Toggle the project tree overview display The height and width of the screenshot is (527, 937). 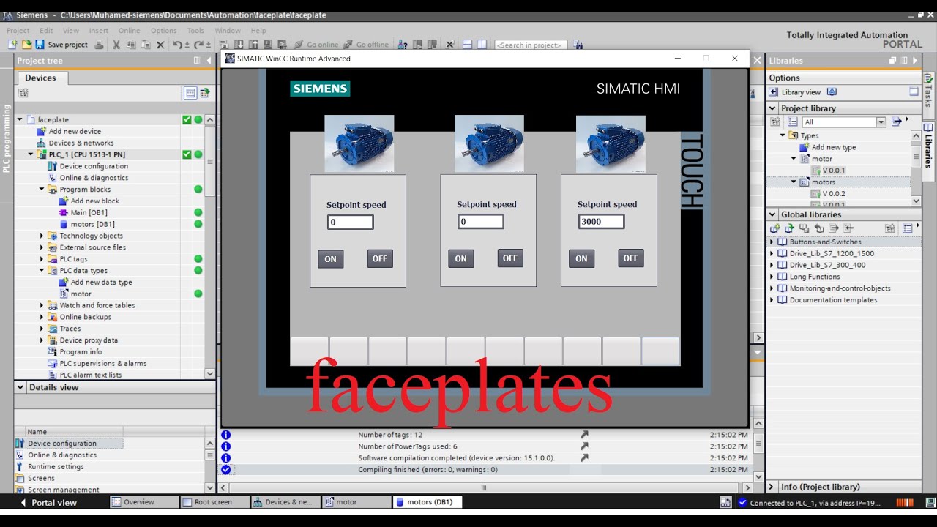[190, 93]
